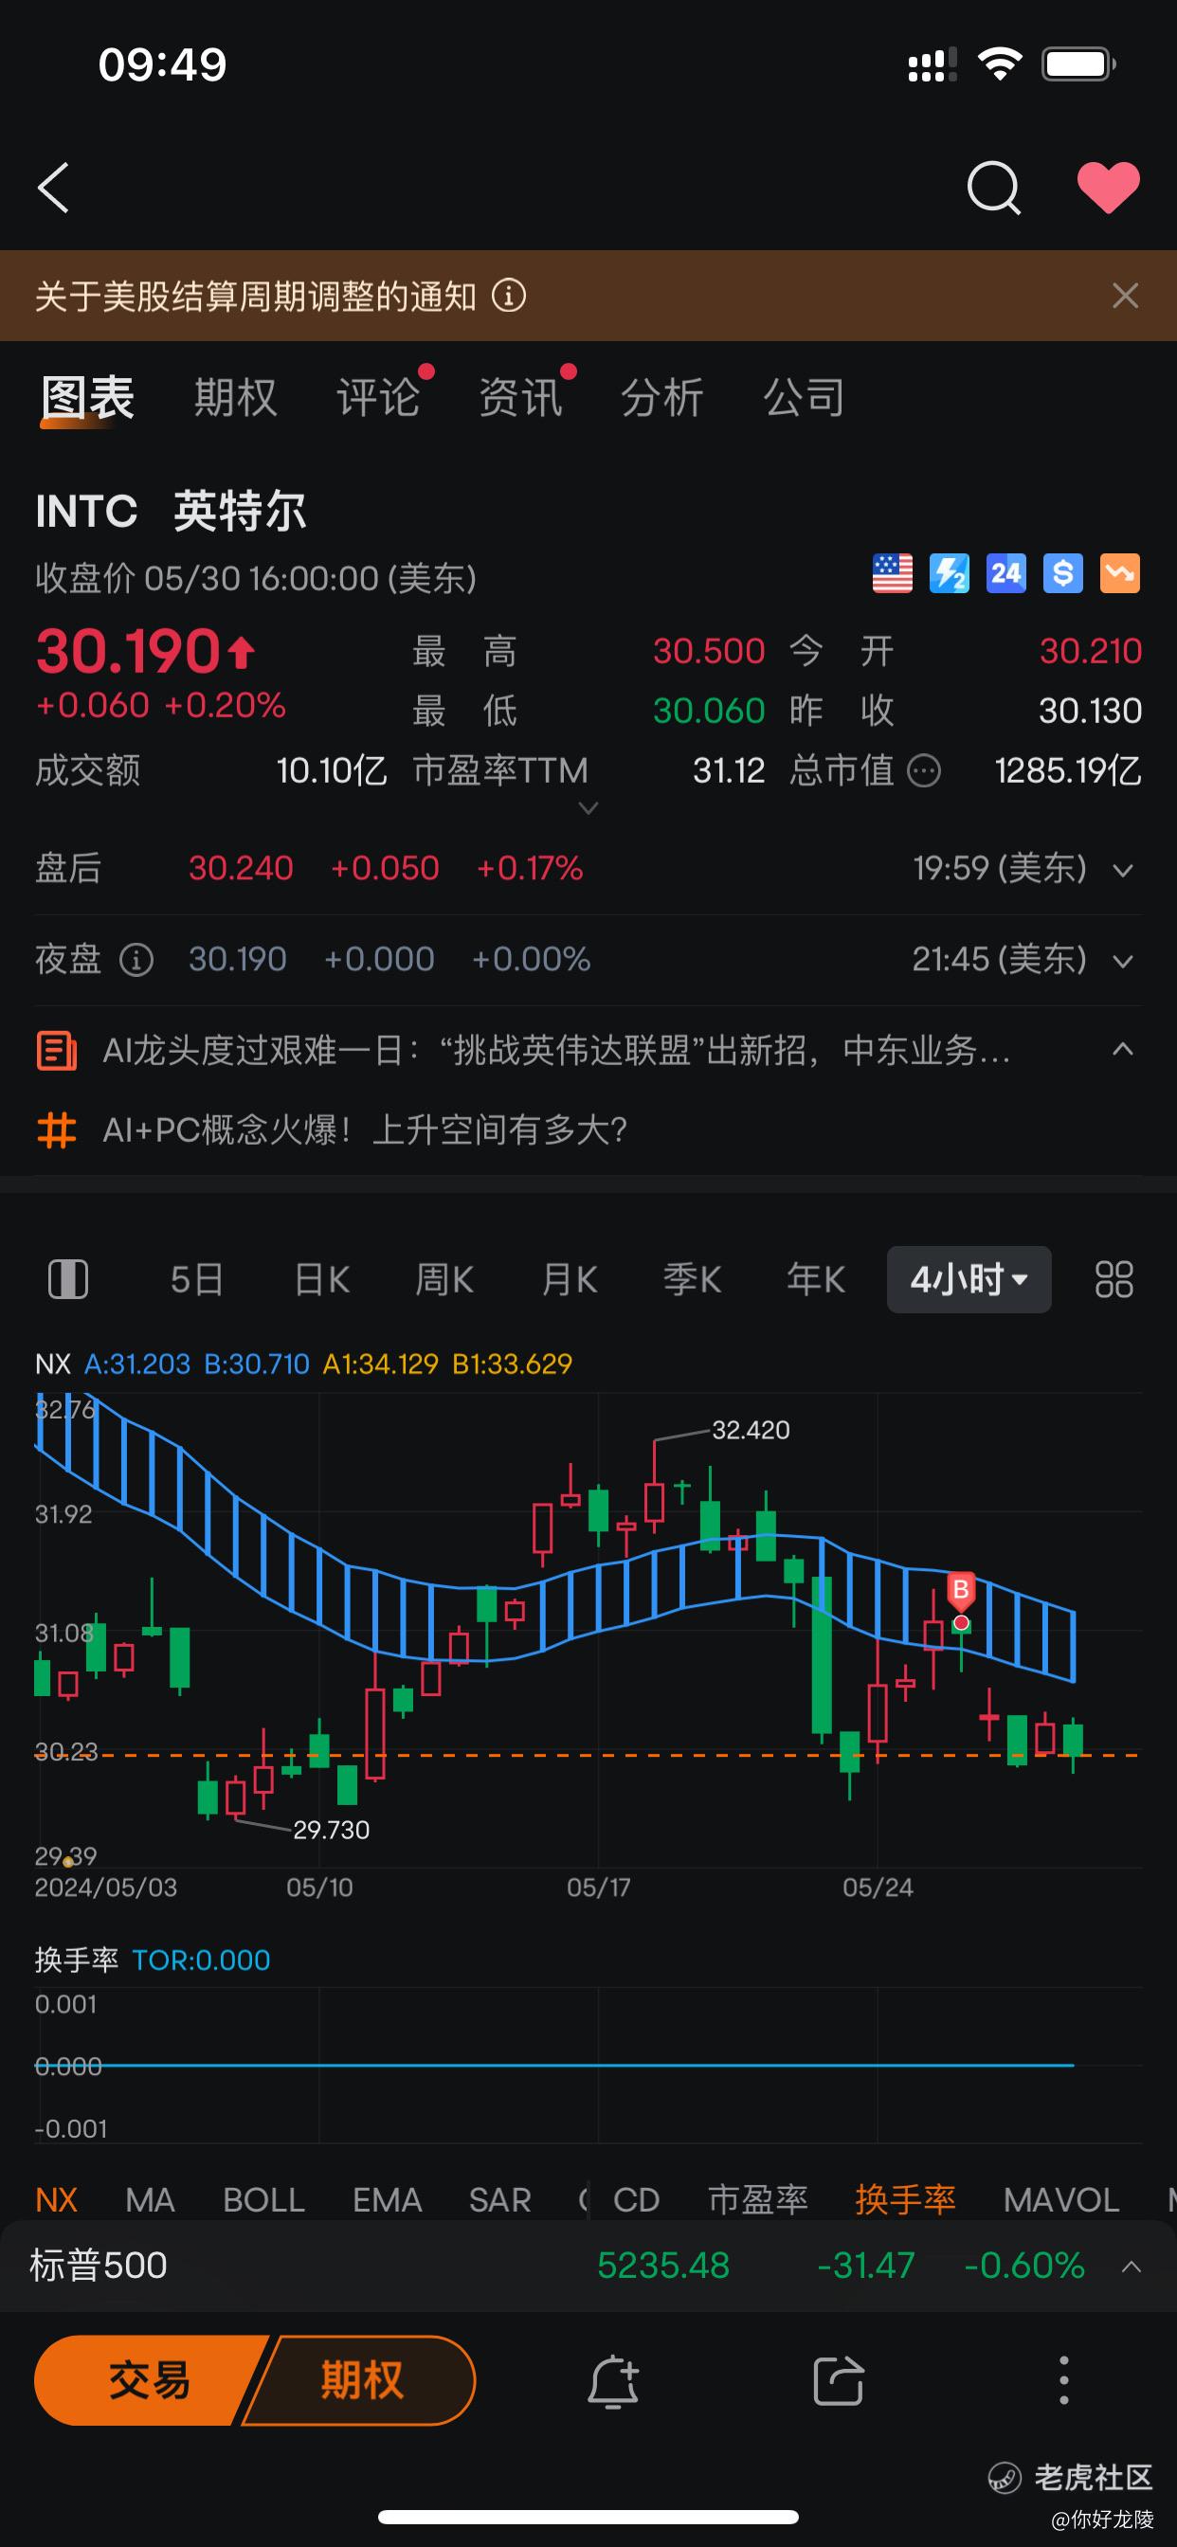The image size is (1177, 2547).
Task: Open the search magnifier icon
Action: click(x=993, y=188)
